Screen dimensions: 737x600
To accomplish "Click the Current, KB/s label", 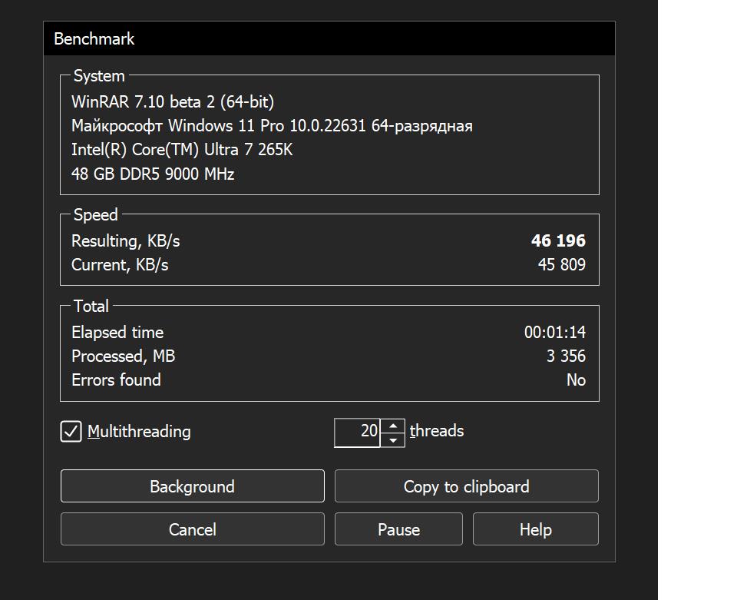I will (x=120, y=265).
